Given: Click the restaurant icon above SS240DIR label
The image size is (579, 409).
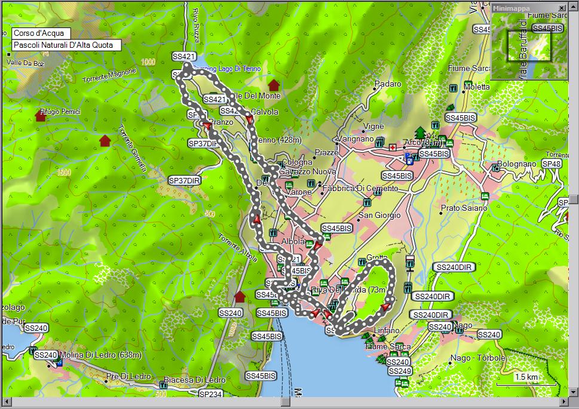Looking at the screenshot, I should (x=408, y=287).
